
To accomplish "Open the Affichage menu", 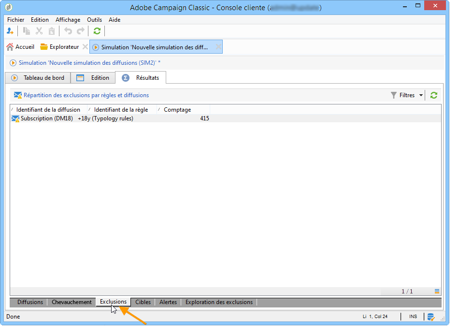I will point(68,20).
